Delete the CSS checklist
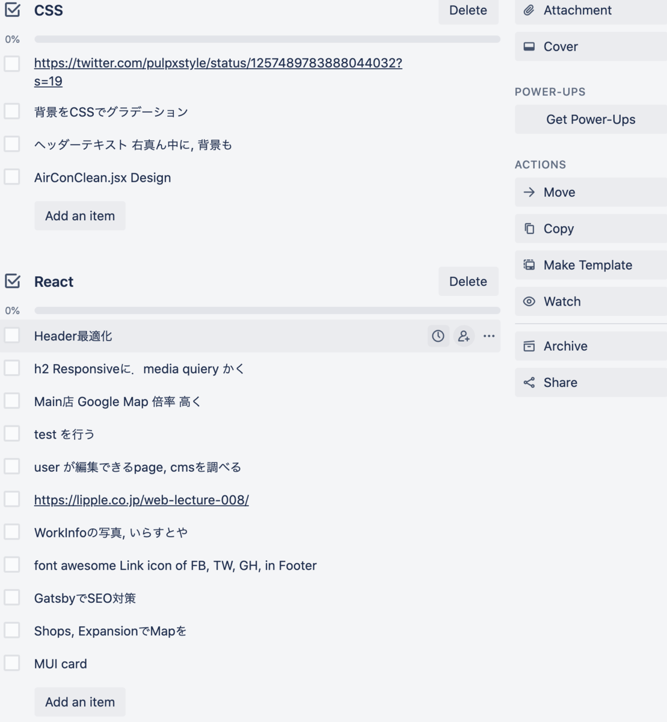667x722 pixels. (468, 10)
